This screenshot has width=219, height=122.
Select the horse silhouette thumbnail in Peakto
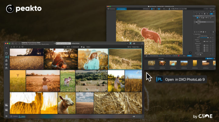(x=34, y=103)
